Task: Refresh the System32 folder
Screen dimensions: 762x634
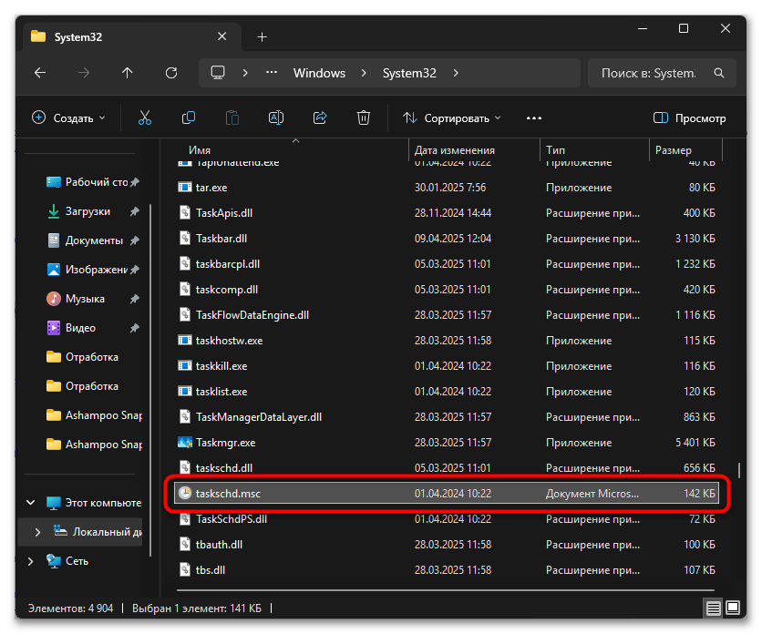Action: [171, 73]
